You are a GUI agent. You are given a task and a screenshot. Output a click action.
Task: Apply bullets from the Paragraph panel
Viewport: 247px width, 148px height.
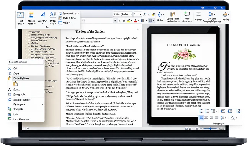click(201, 111)
